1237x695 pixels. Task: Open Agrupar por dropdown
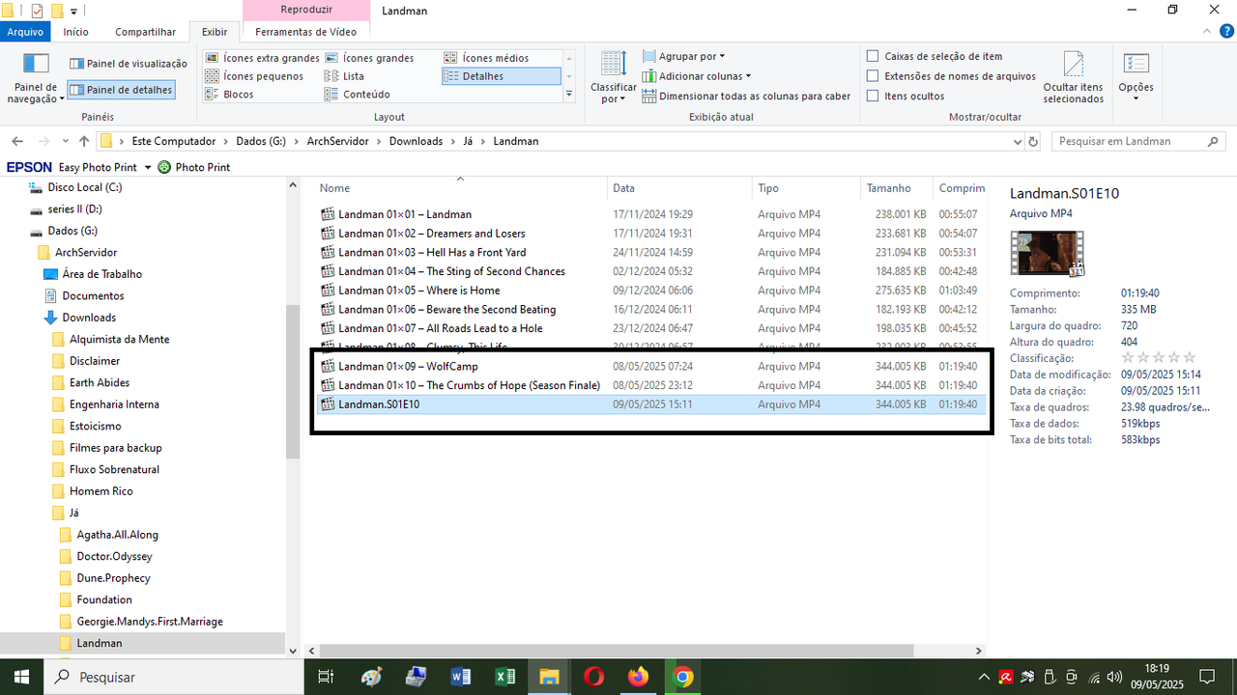pyautogui.click(x=683, y=56)
